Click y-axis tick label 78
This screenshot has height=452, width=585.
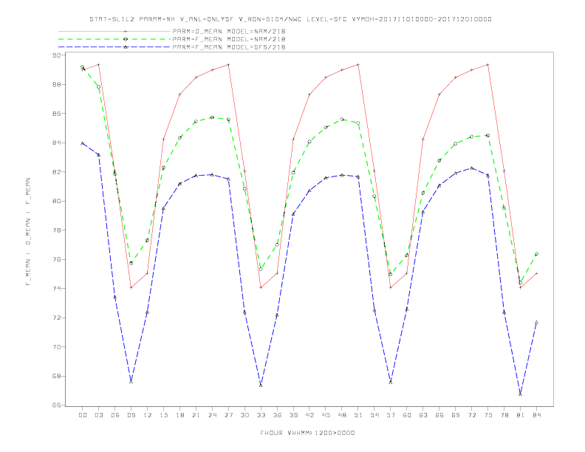click(x=57, y=230)
